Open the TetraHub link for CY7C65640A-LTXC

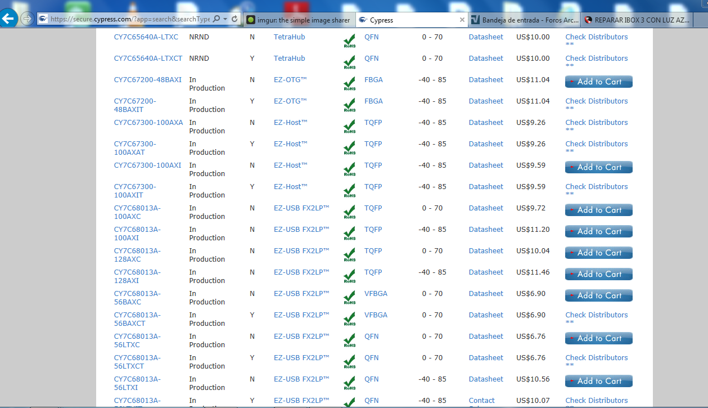[290, 37]
